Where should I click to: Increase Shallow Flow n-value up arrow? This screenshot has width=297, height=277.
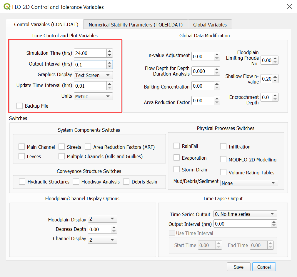(x=275, y=77)
